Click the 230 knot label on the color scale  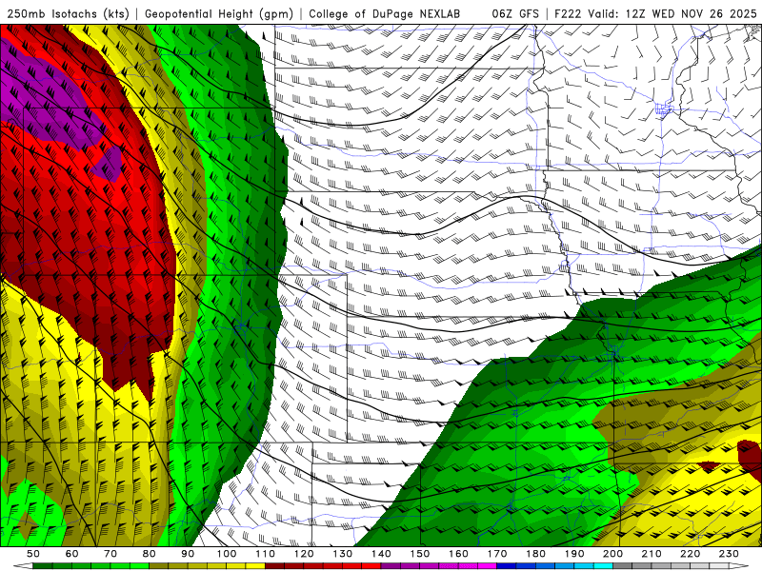[729, 554]
